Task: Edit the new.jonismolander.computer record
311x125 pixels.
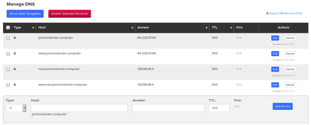Action: (275, 69)
